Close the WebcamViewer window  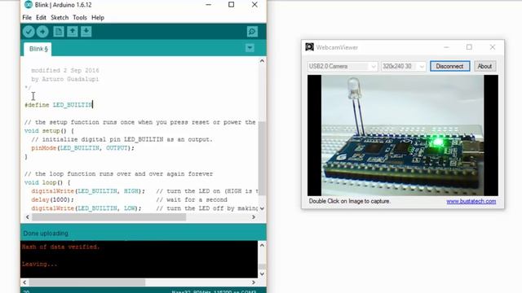click(493, 47)
